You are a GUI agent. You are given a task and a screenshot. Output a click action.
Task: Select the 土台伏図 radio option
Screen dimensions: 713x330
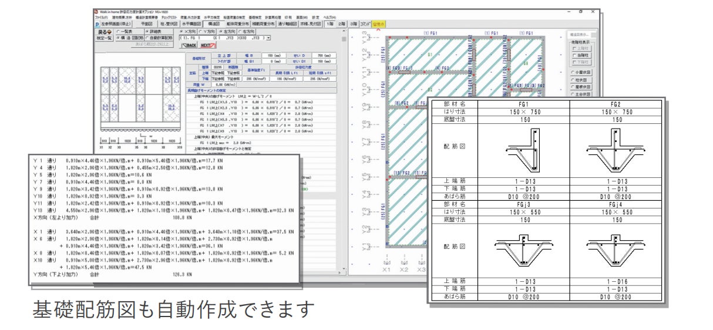pyautogui.click(x=581, y=94)
